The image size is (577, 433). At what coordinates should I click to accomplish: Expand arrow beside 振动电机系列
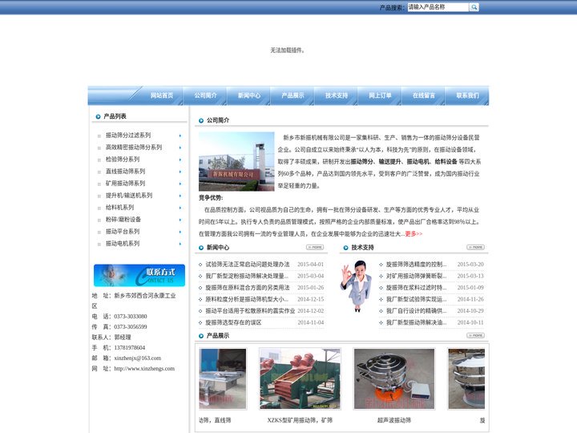tap(180, 244)
